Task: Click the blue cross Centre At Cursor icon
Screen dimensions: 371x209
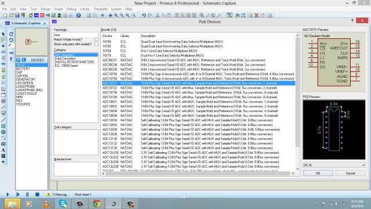Action: tap(110, 15)
